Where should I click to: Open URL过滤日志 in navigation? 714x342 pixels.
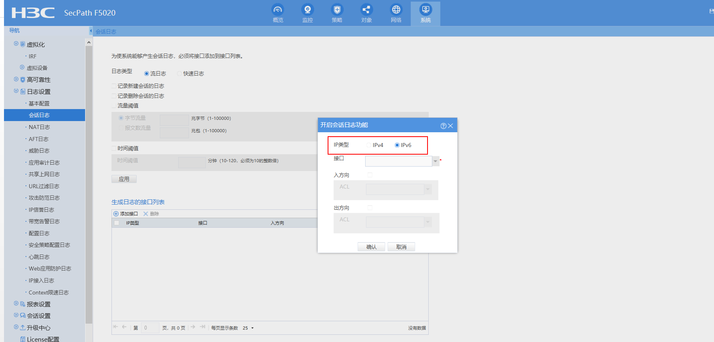pyautogui.click(x=44, y=186)
